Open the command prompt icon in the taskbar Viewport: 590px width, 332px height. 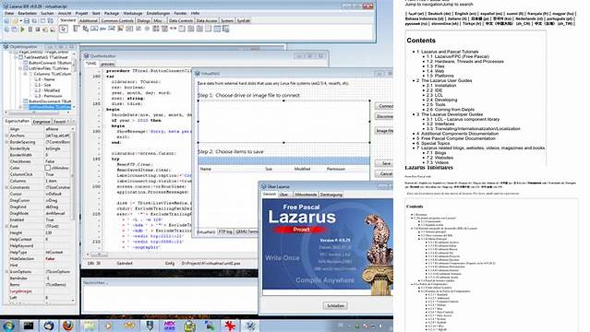click(29, 326)
